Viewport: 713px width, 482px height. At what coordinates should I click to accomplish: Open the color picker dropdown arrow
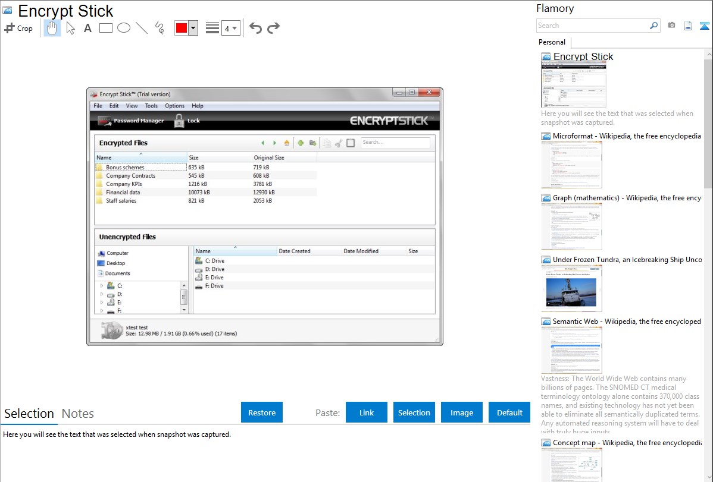coord(193,28)
